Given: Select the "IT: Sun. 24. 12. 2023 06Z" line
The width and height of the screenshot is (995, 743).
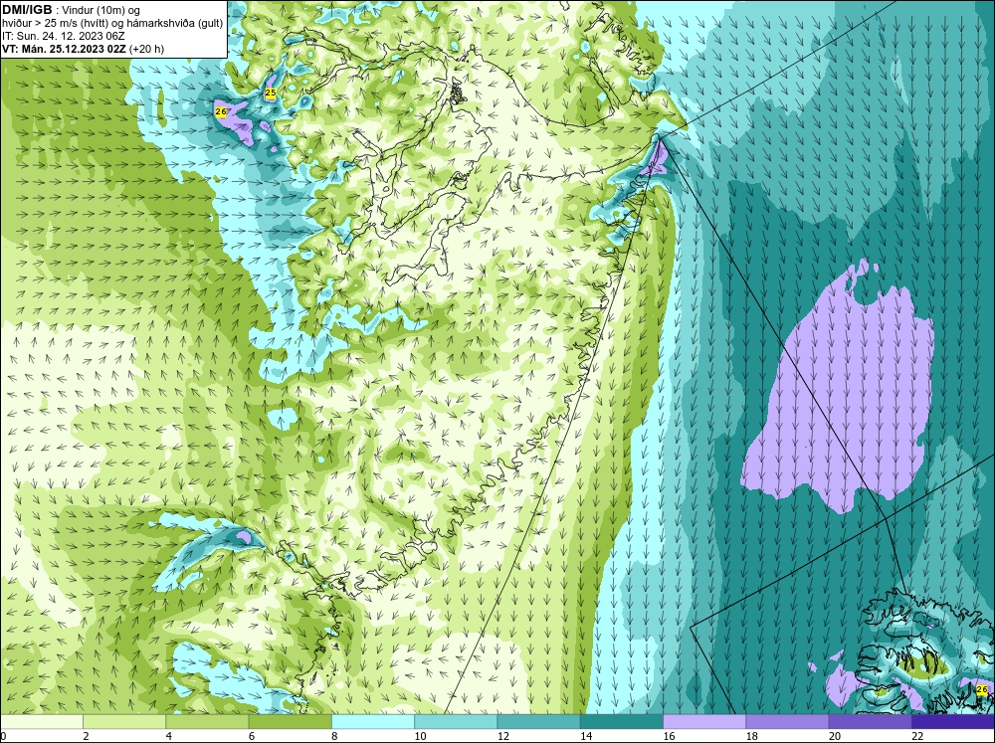Looking at the screenshot, I should pyautogui.click(x=64, y=36).
